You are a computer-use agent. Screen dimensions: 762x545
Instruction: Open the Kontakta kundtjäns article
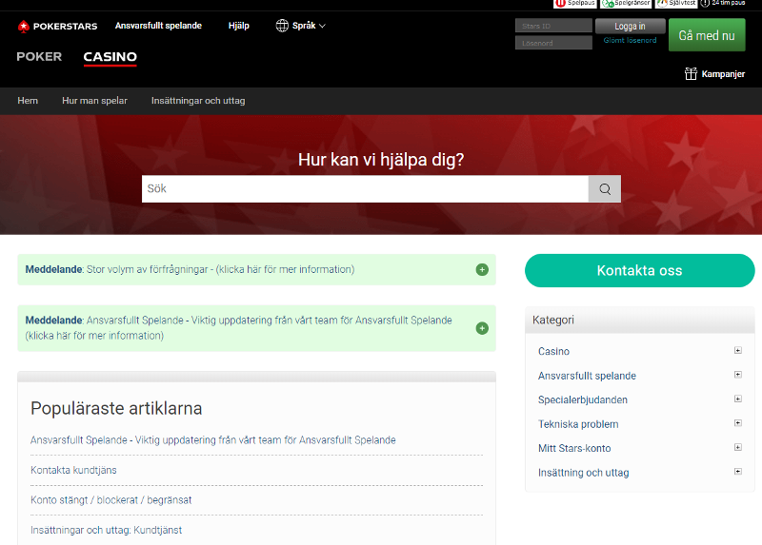73,470
